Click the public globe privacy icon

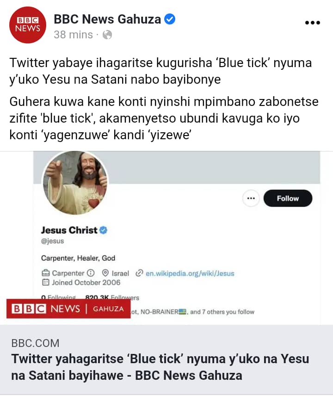pyautogui.click(x=107, y=35)
